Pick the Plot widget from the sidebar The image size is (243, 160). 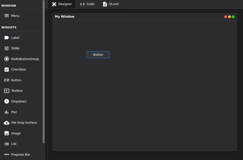(14, 112)
